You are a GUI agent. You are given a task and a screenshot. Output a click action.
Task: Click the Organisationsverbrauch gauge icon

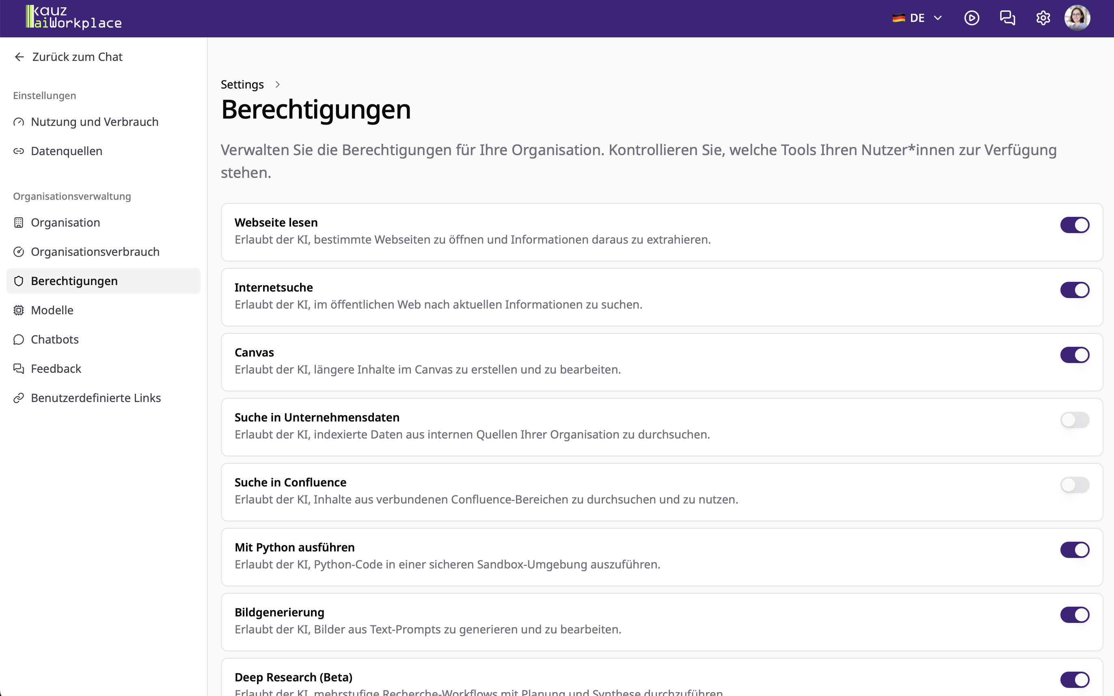click(18, 251)
